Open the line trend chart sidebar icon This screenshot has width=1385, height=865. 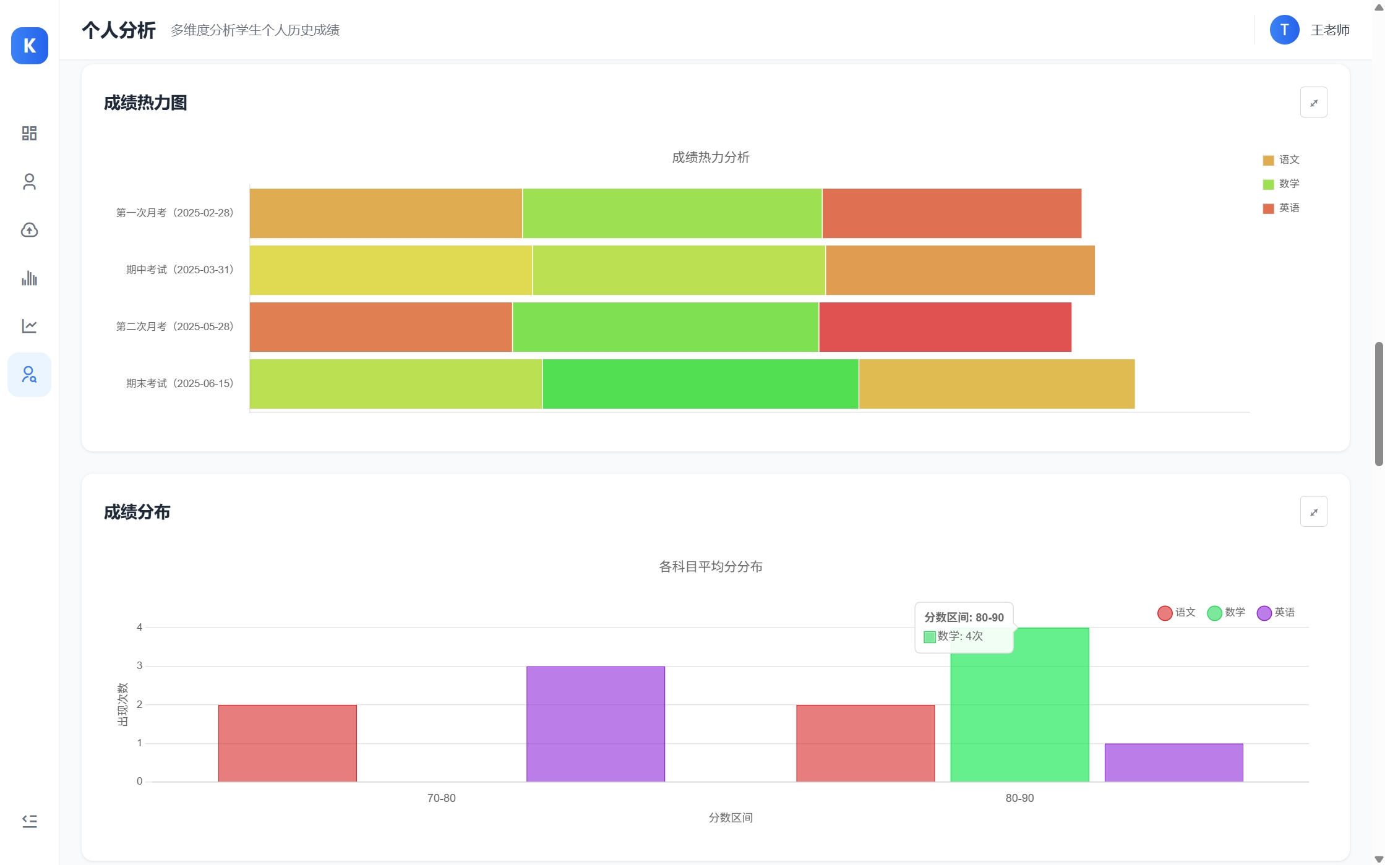tap(29, 326)
